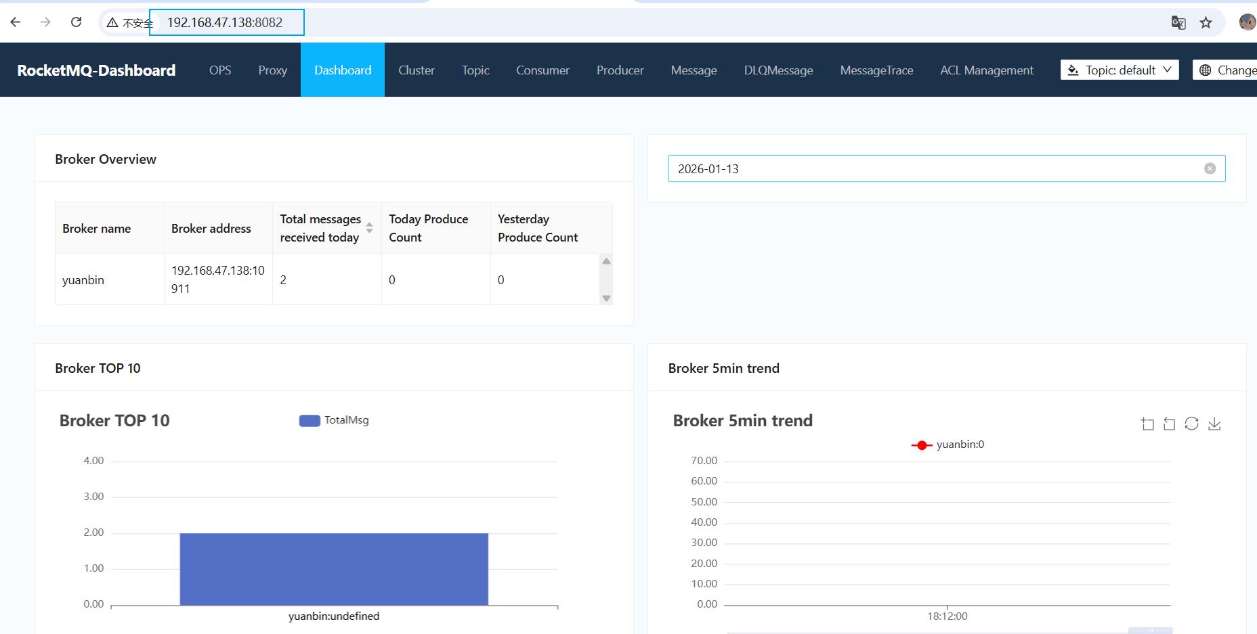Activate zoom tool in 5min trend chart
This screenshot has width=1257, height=634.
click(1147, 424)
